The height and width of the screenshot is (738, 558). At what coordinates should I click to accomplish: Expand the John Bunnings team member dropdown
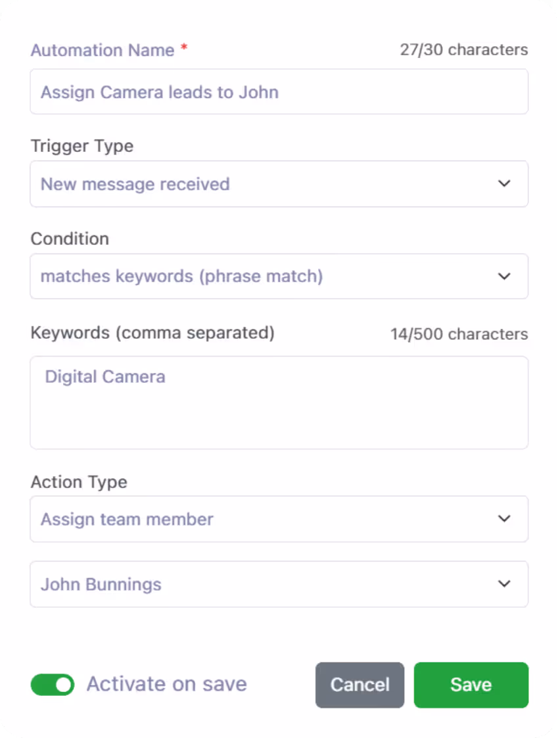pyautogui.click(x=279, y=584)
